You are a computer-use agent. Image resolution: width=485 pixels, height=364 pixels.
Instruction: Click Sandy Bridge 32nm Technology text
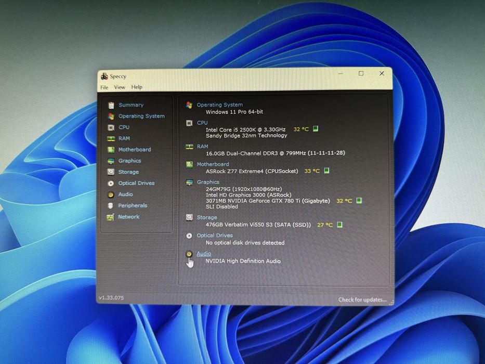click(246, 135)
